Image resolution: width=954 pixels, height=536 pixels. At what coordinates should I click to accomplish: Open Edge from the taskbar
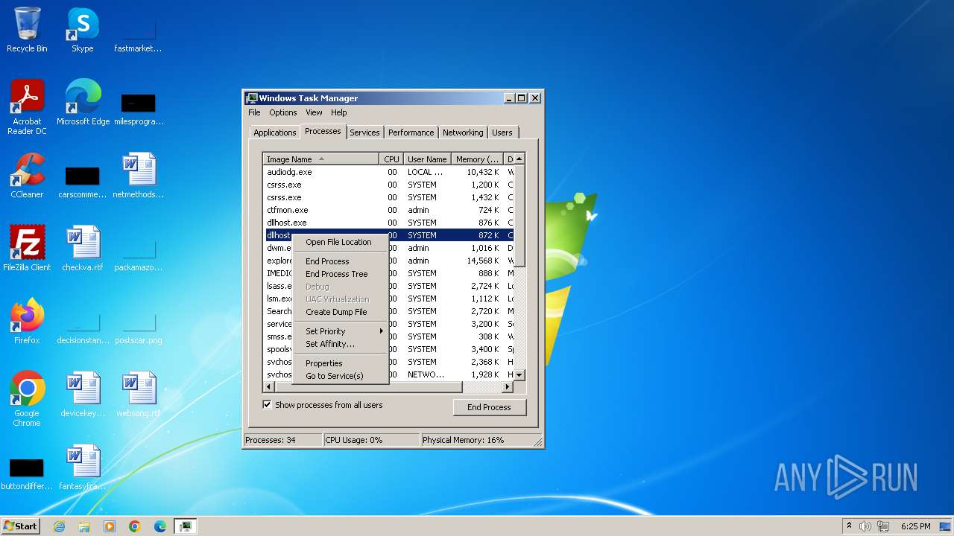tap(160, 526)
